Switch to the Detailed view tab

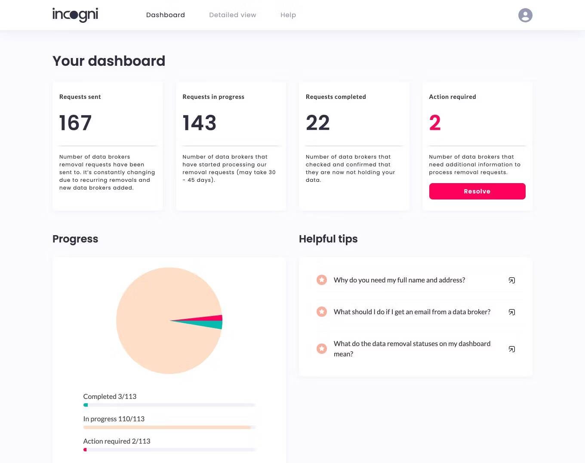click(x=233, y=15)
